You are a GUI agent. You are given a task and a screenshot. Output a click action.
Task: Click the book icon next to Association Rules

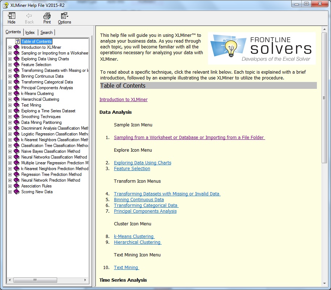[x=17, y=186]
